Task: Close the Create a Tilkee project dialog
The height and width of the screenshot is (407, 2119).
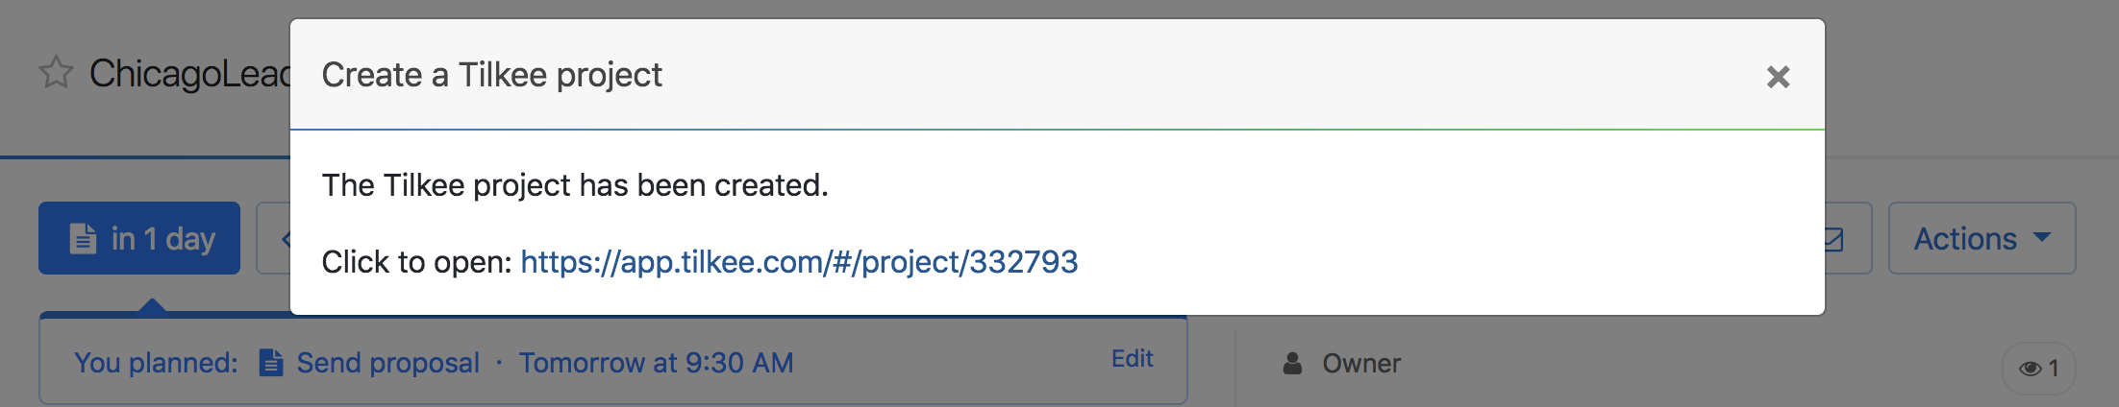Action: pyautogui.click(x=1778, y=77)
